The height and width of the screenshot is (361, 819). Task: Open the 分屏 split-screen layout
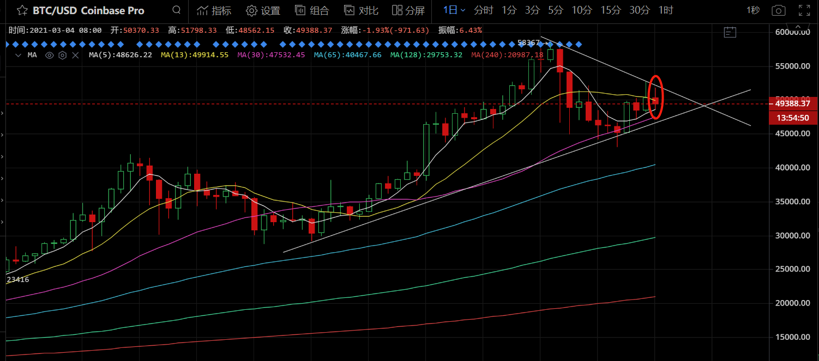tap(408, 10)
